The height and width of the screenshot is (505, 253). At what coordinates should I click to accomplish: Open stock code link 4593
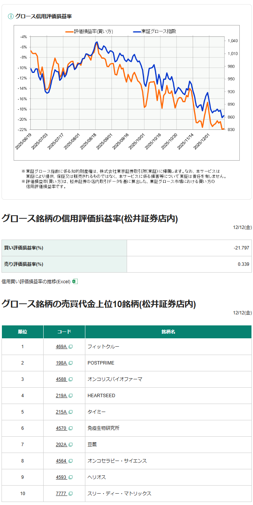(x=61, y=477)
